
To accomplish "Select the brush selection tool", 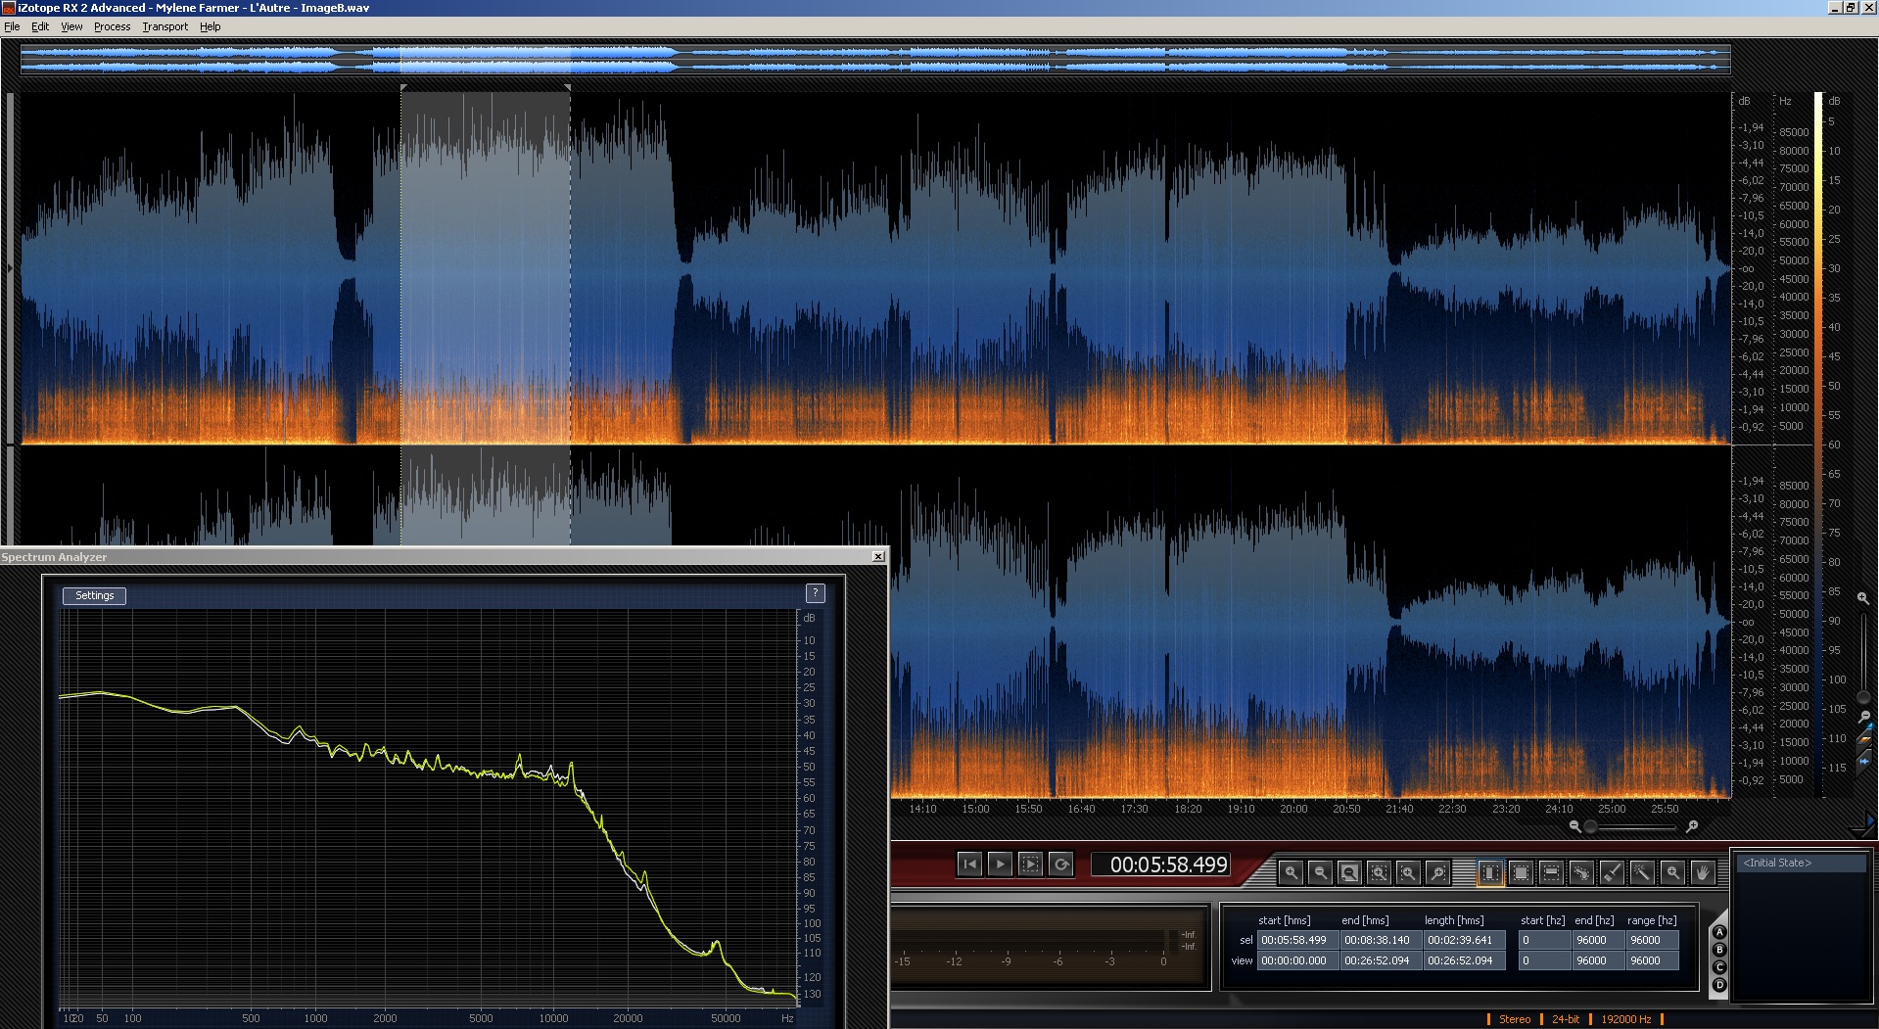I will [1612, 872].
